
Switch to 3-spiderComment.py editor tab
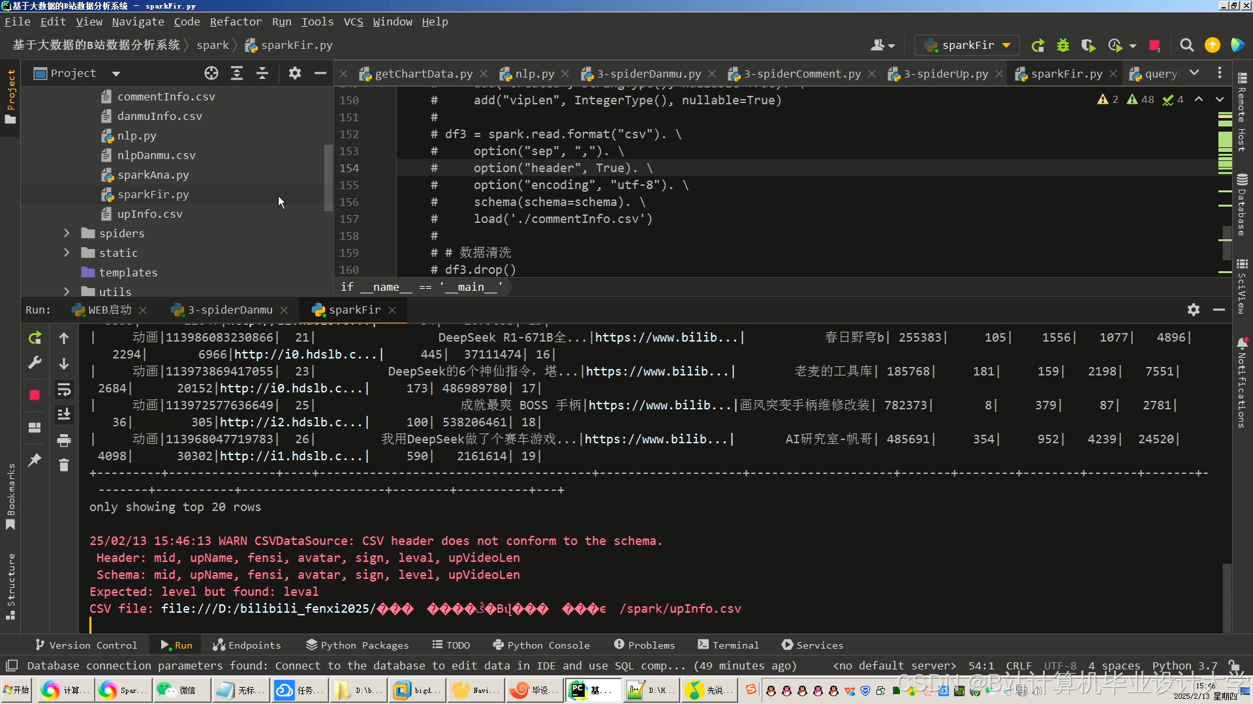801,74
